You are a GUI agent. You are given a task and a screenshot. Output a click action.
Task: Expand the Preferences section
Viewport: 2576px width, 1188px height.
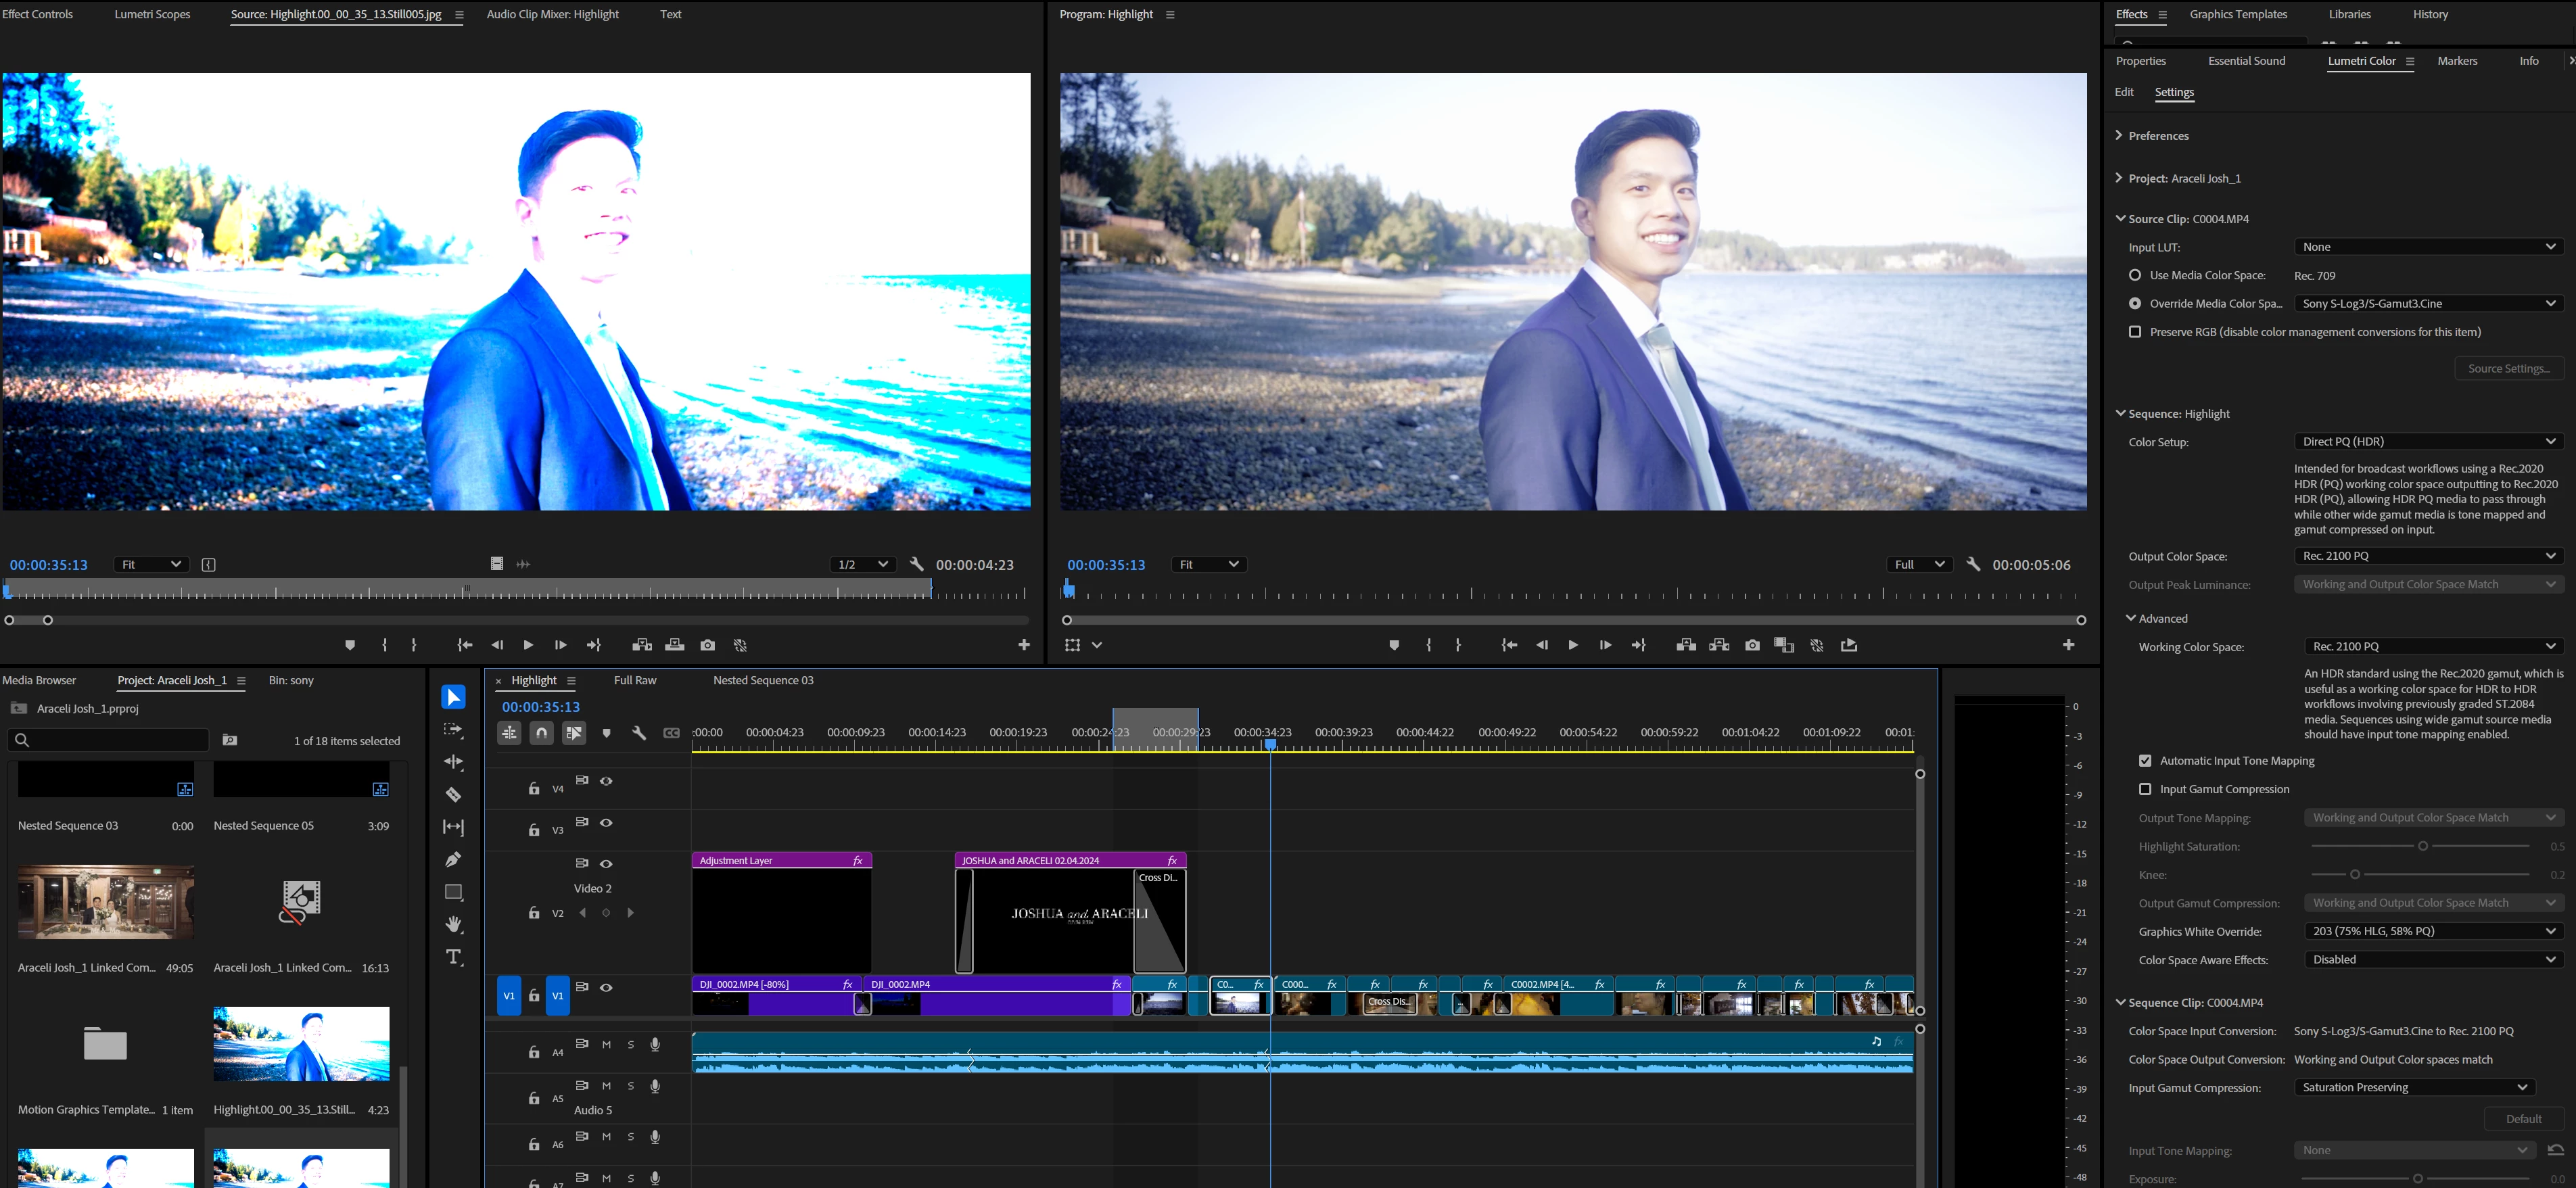coord(2119,135)
